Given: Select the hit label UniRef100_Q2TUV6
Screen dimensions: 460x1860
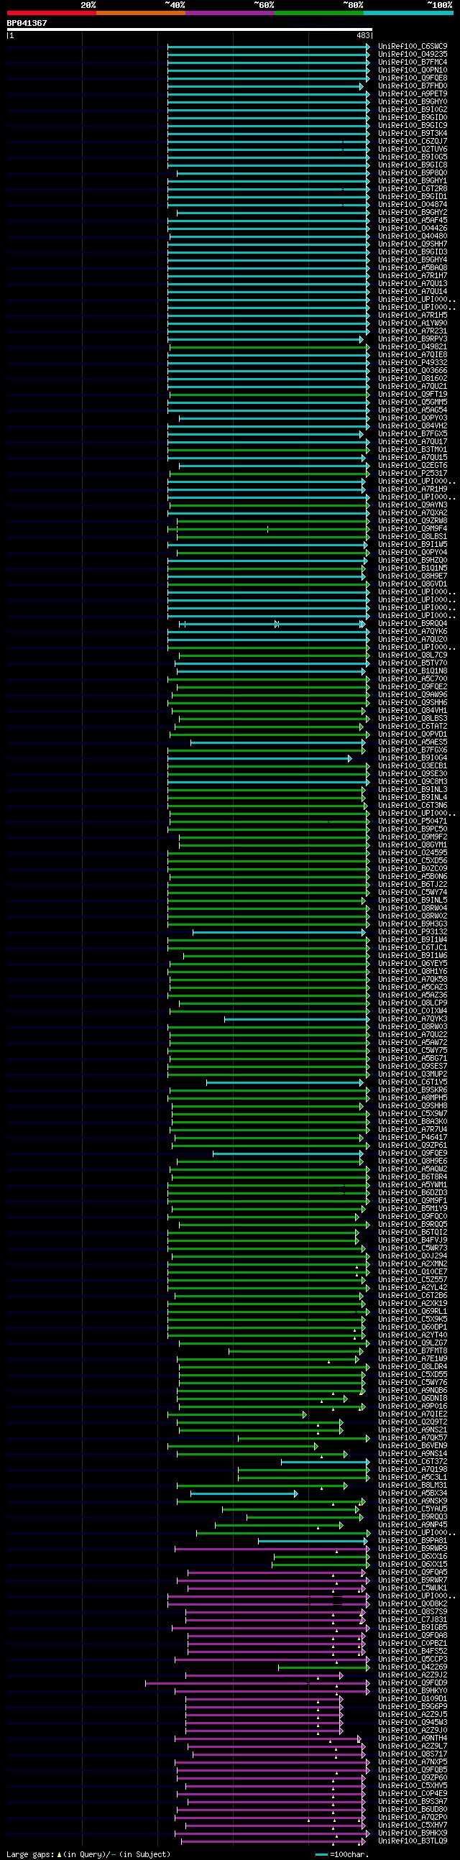Looking at the screenshot, I should pos(413,149).
